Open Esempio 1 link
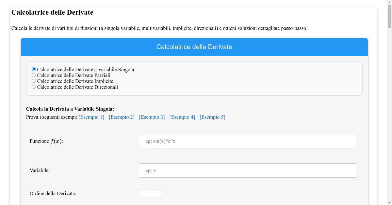The image size is (392, 205). tap(91, 117)
